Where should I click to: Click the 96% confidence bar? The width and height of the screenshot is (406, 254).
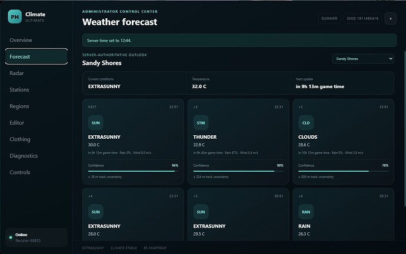click(x=133, y=171)
